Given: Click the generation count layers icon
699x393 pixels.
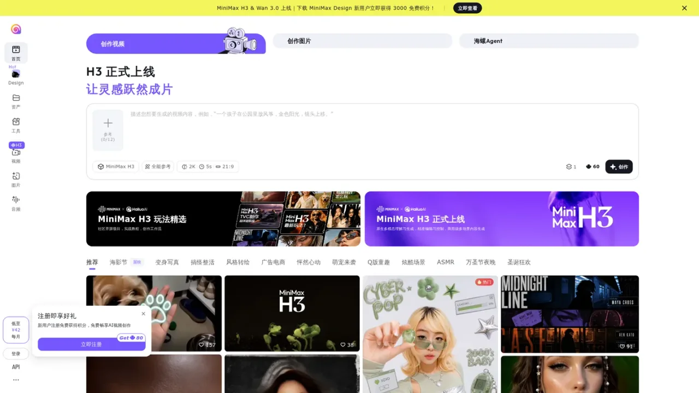Looking at the screenshot, I should point(571,166).
